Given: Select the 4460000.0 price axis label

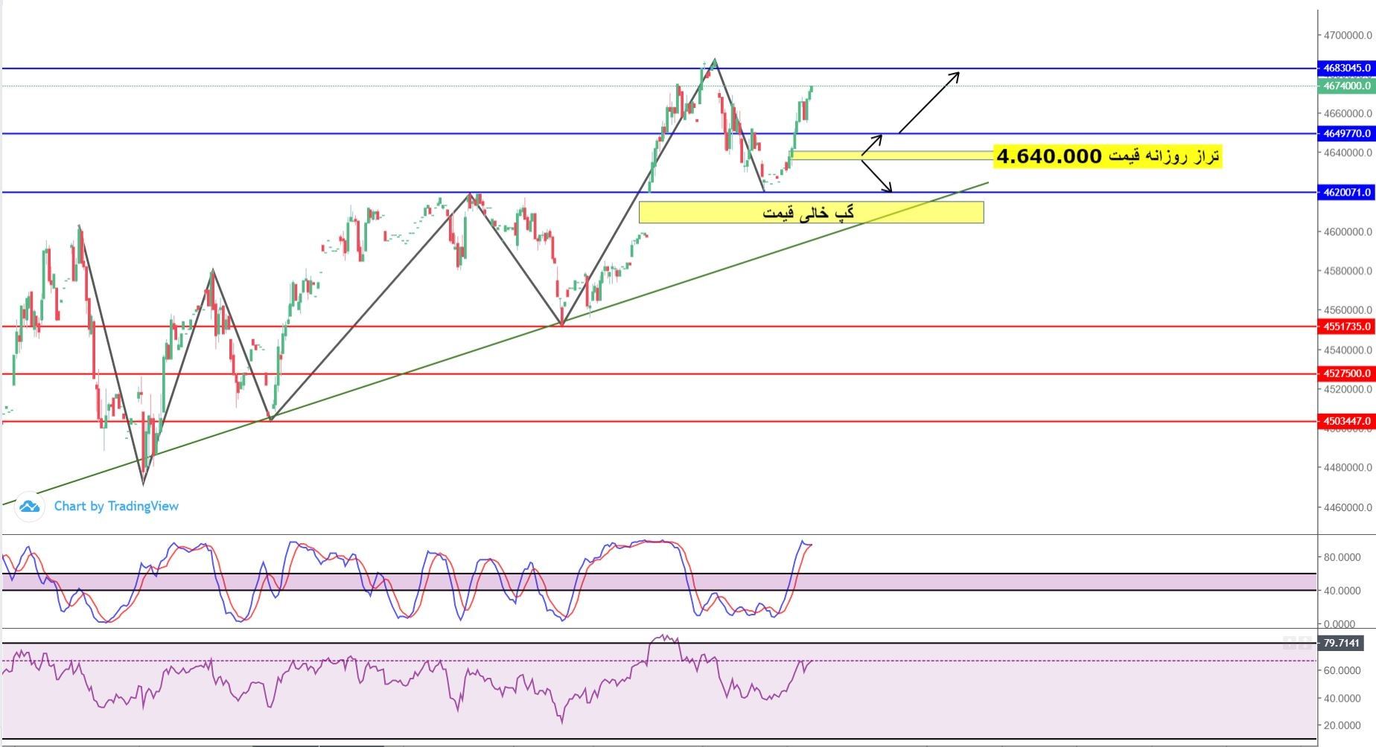Looking at the screenshot, I should 1346,507.
